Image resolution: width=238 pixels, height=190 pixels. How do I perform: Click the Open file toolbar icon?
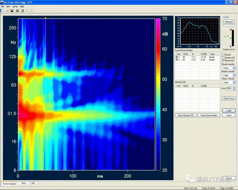(7, 10)
